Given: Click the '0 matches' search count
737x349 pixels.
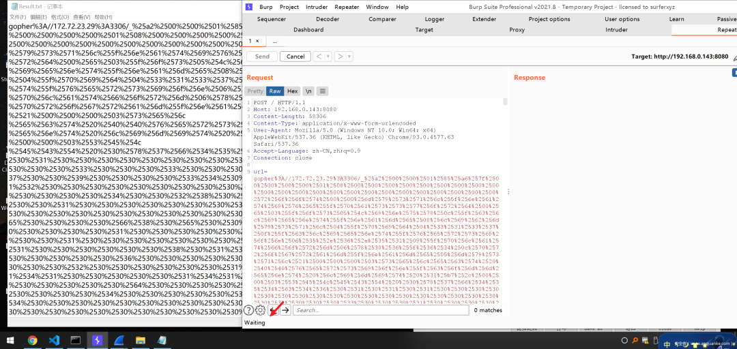Looking at the screenshot, I should (488, 310).
